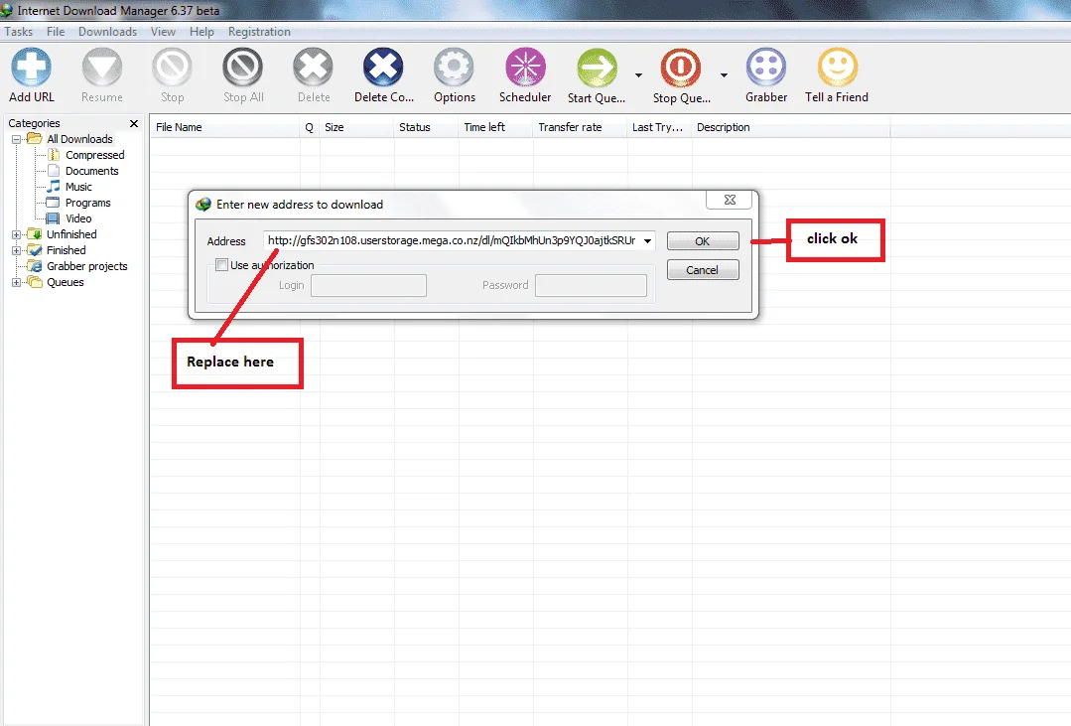Open the Help menu
Viewport: 1071px width, 726px height.
pyautogui.click(x=201, y=32)
